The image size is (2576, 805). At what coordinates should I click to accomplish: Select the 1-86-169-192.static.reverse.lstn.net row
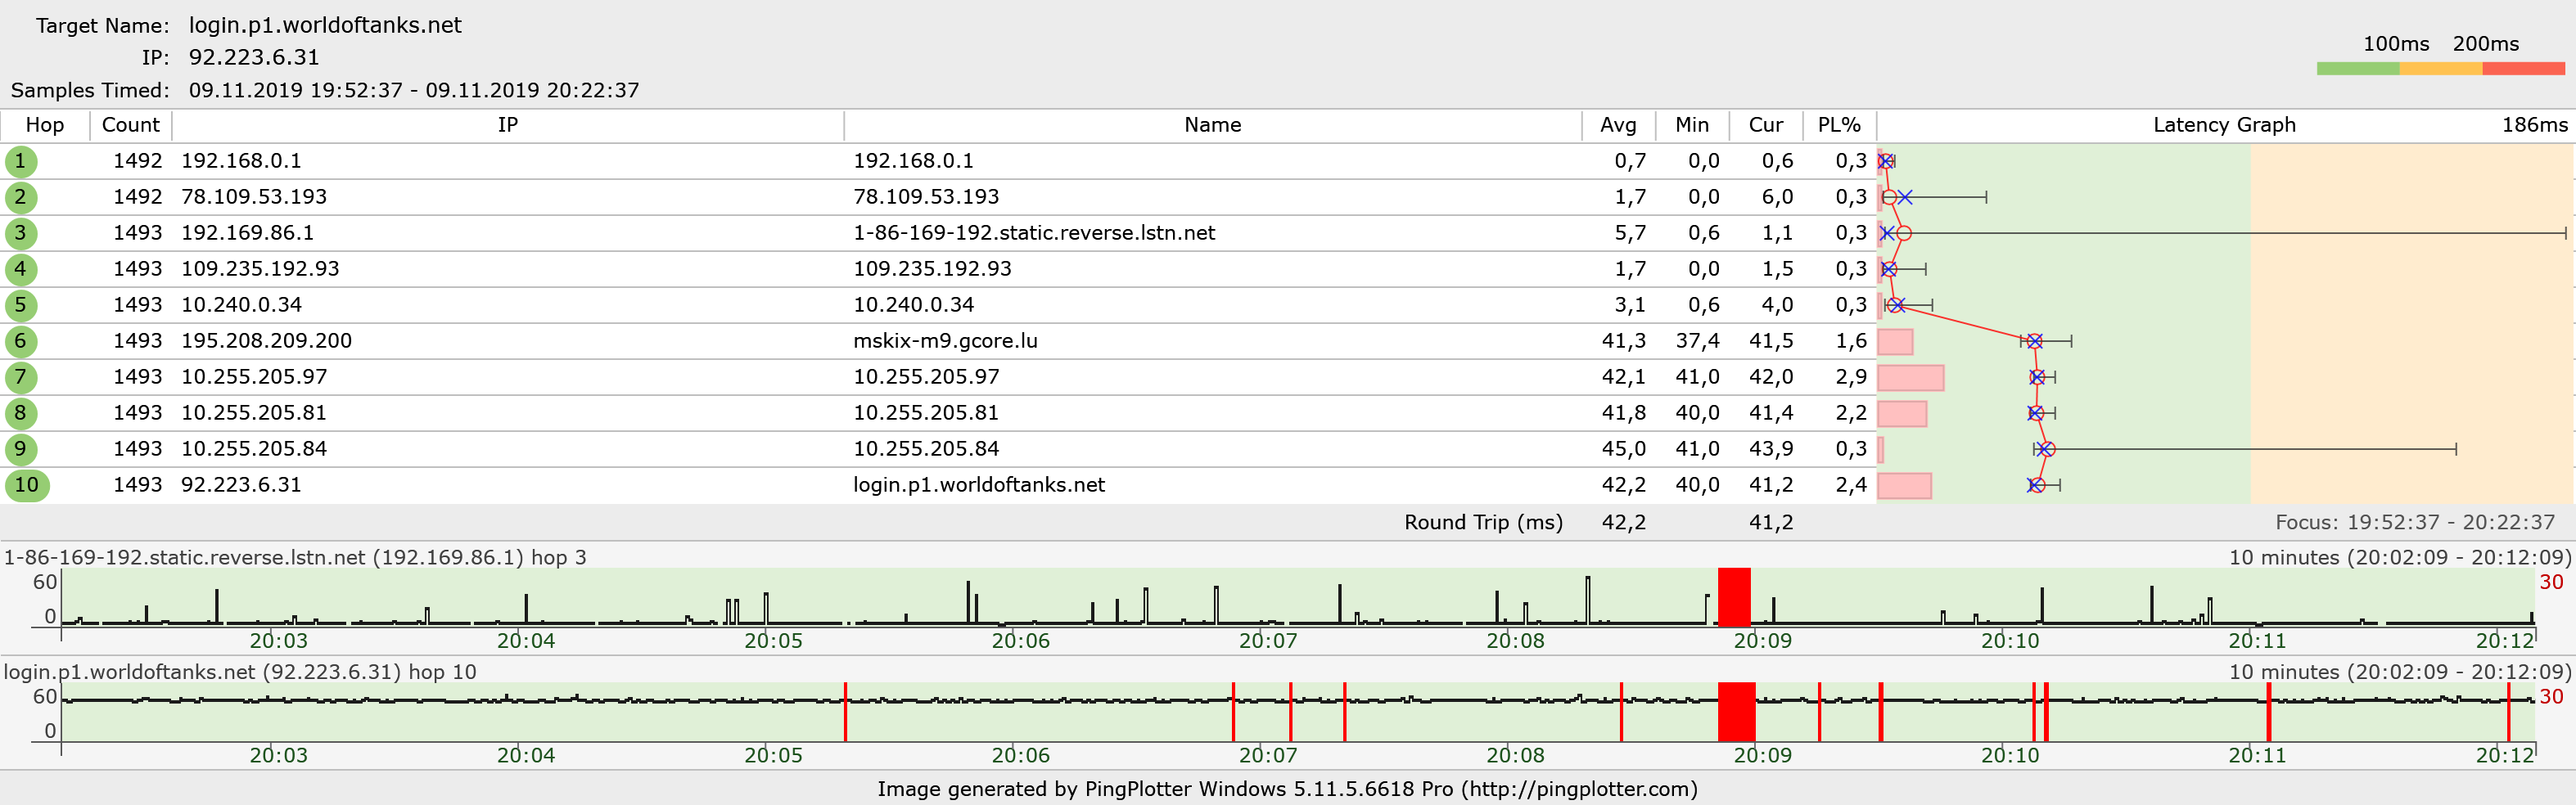tap(1033, 233)
